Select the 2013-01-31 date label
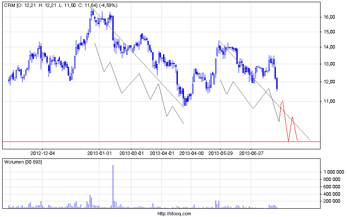The width and height of the screenshot is (347, 217). click(x=99, y=153)
